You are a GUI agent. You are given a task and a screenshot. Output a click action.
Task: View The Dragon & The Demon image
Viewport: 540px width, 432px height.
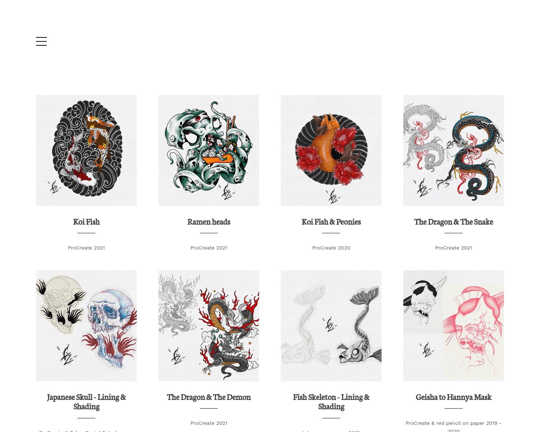point(209,326)
